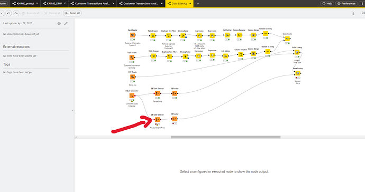
Task: Click the horizontal canvas scrollbar
Action: pos(225,137)
